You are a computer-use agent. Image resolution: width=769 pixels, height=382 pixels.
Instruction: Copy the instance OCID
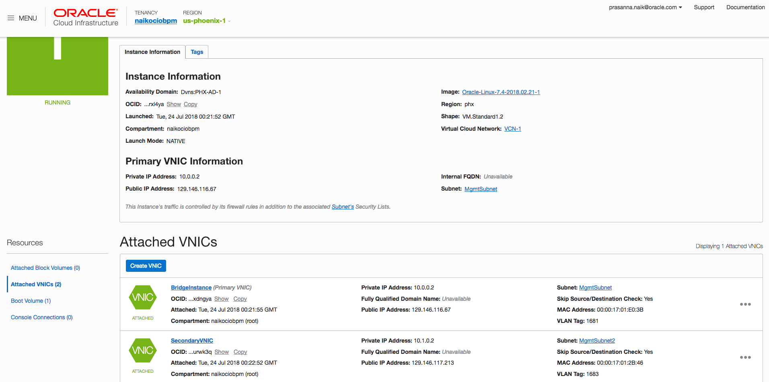(190, 105)
